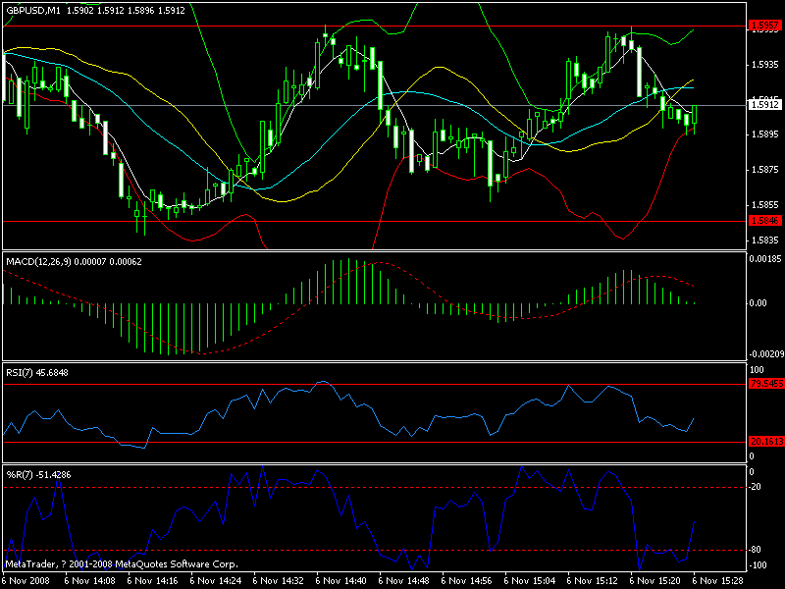
Task: Select the red 1.5957 upper level price label
Action: click(x=765, y=26)
